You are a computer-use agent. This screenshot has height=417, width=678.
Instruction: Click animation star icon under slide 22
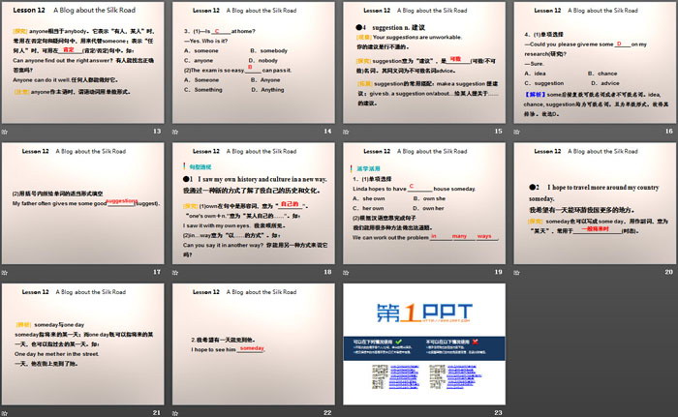point(175,413)
